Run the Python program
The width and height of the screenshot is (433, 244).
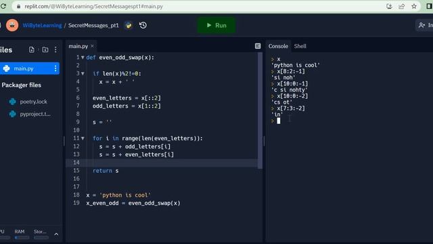(x=216, y=25)
